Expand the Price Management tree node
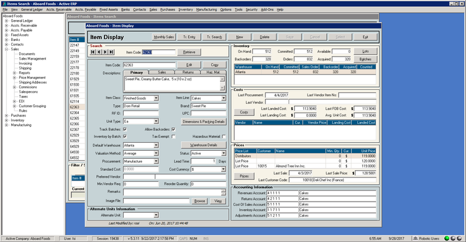Screen dimensions: 466x242 click(x=14, y=78)
